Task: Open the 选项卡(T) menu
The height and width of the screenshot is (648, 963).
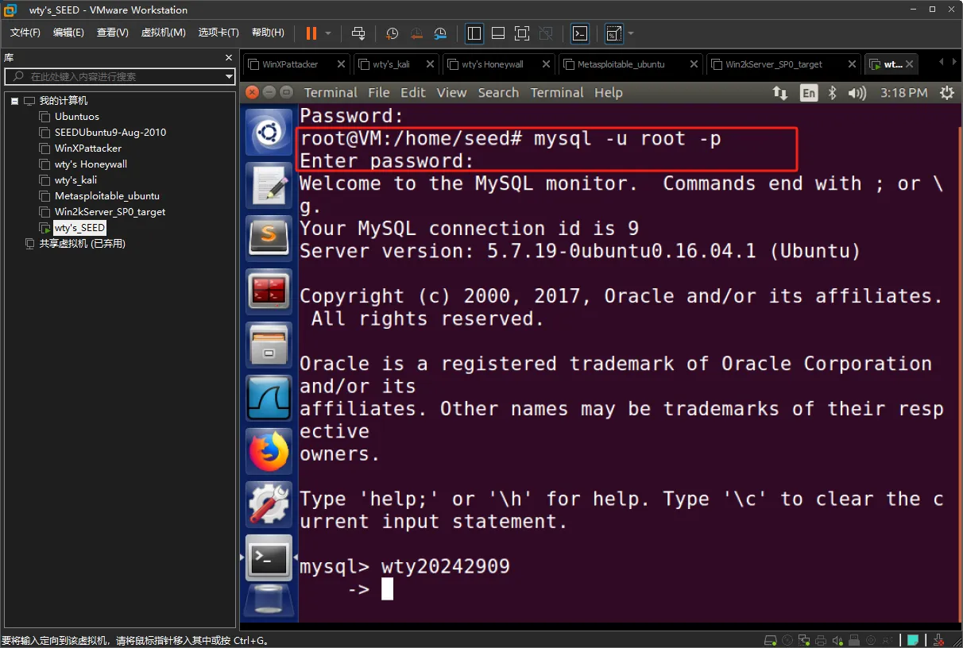Action: pos(219,33)
